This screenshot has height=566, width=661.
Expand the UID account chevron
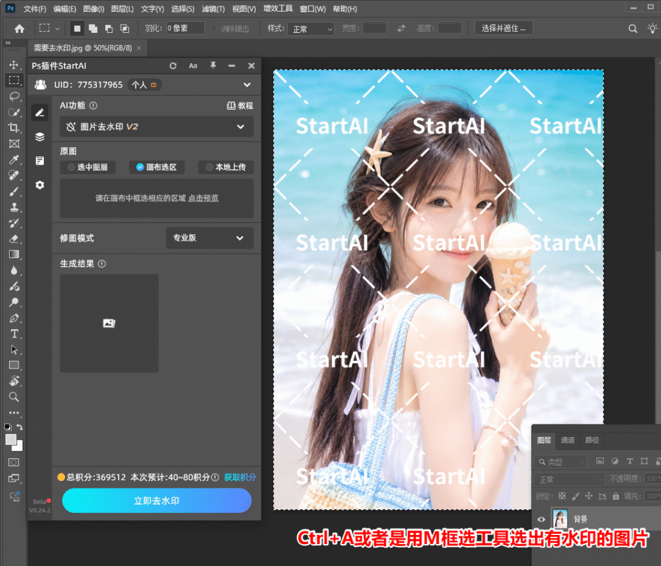pos(247,85)
